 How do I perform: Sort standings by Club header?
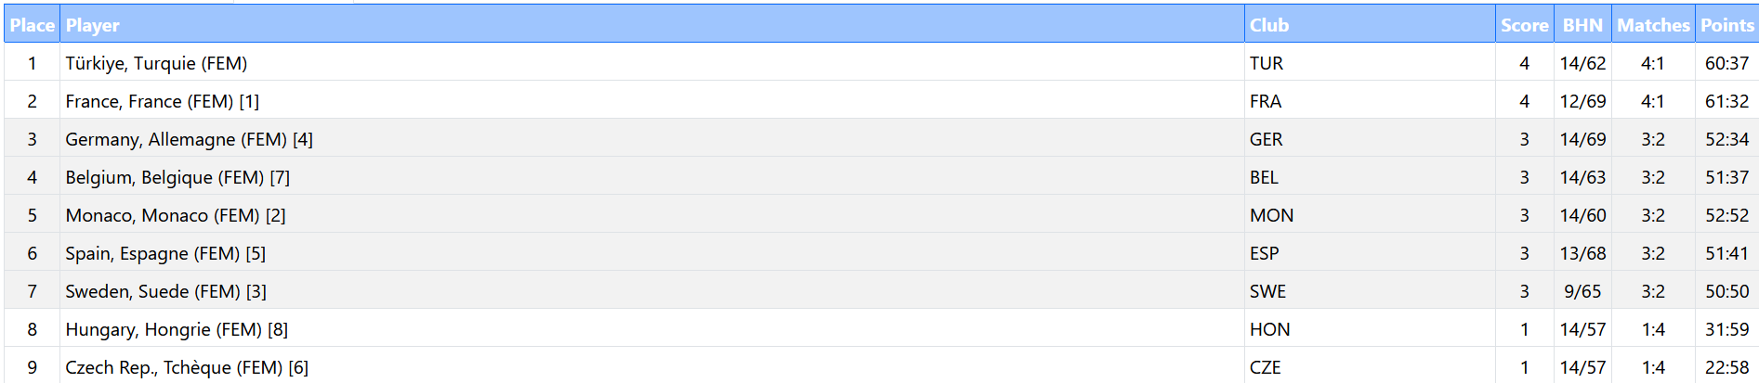[x=1268, y=25]
